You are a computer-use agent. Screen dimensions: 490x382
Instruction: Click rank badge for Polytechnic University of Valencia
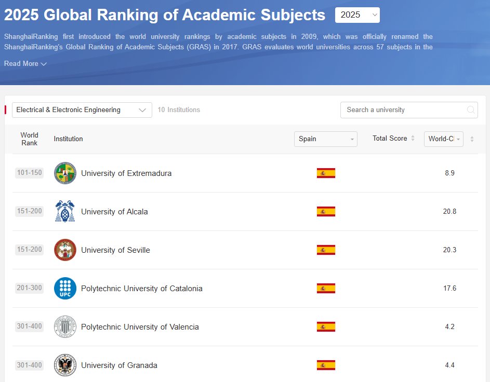tap(30, 326)
